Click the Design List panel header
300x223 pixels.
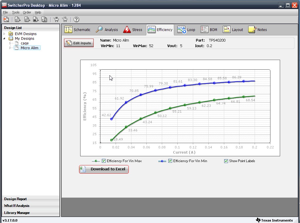pyautogui.click(x=31, y=28)
